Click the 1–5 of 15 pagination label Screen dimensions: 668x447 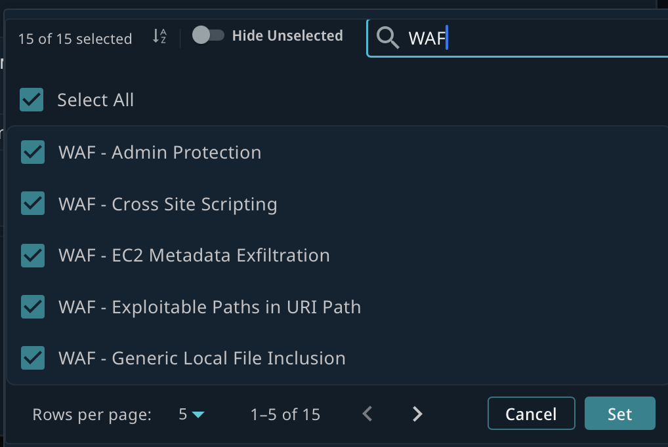[x=284, y=414]
